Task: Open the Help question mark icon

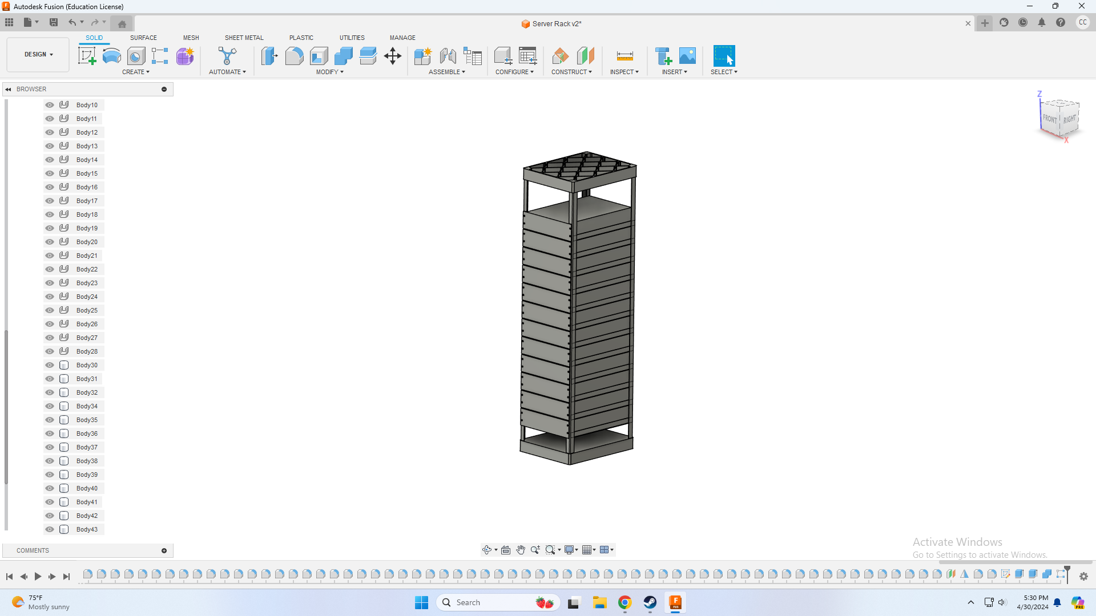Action: click(x=1061, y=23)
